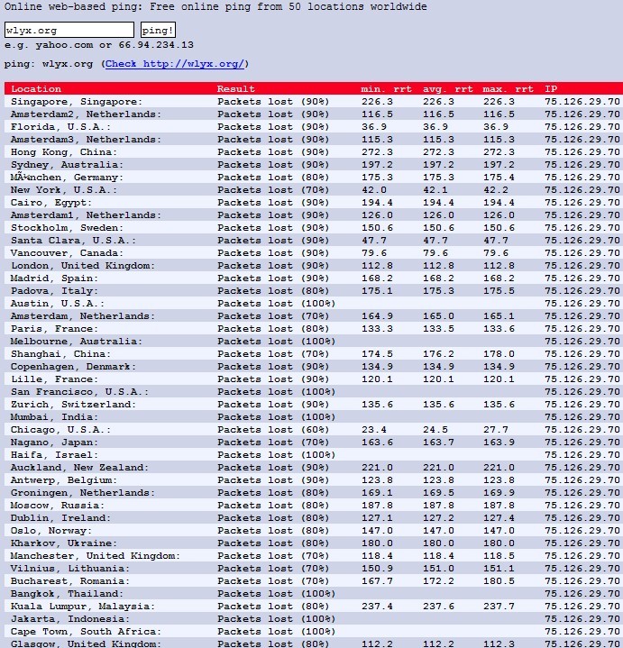623x648 pixels.
Task: Click the Paris, France location text
Action: click(x=55, y=329)
